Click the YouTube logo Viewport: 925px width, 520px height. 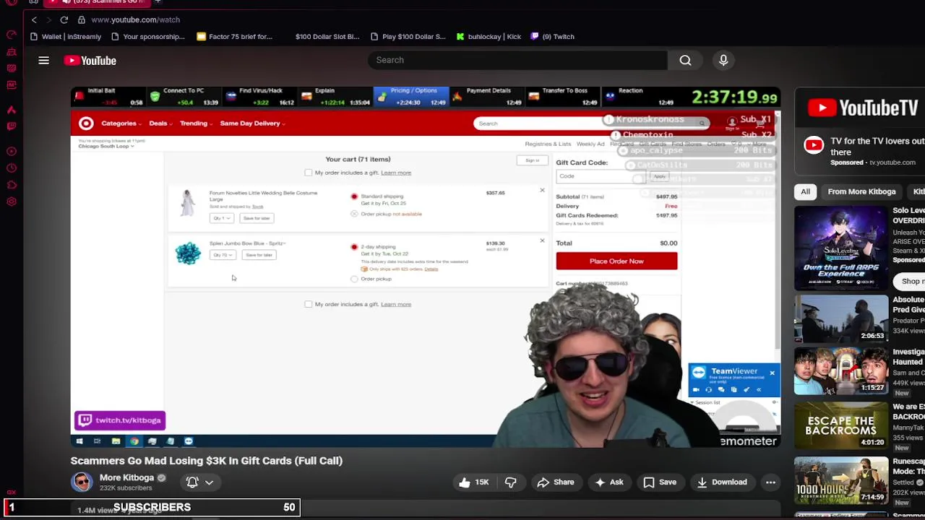(90, 61)
